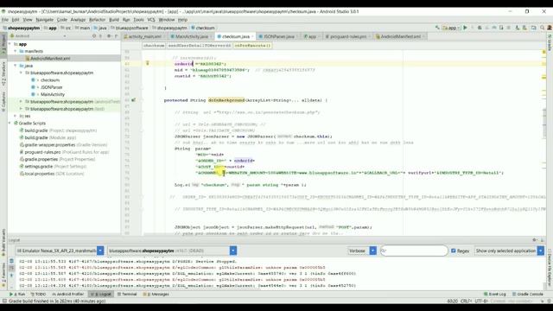Open the Gradle side tool tab
Viewport: 553px width, 311px height.
550,43
